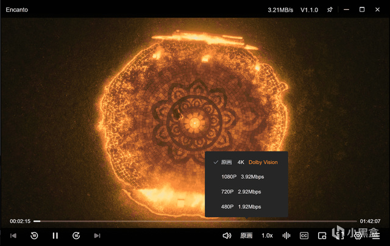This screenshot has height=246, width=390.
Task: Click the V1.1.0 version label
Action: click(309, 10)
